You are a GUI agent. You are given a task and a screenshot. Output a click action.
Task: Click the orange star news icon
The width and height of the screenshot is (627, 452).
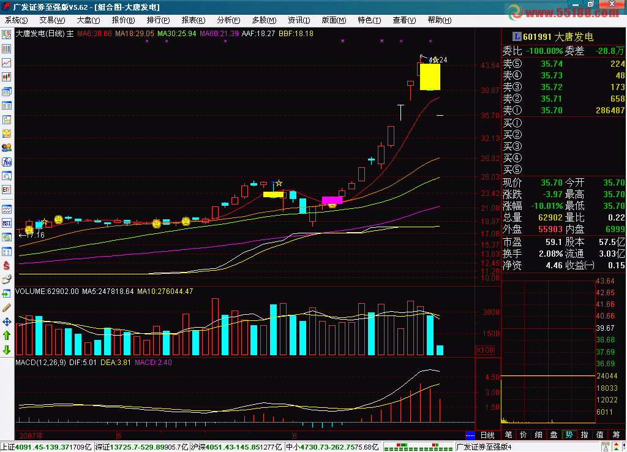[6, 134]
